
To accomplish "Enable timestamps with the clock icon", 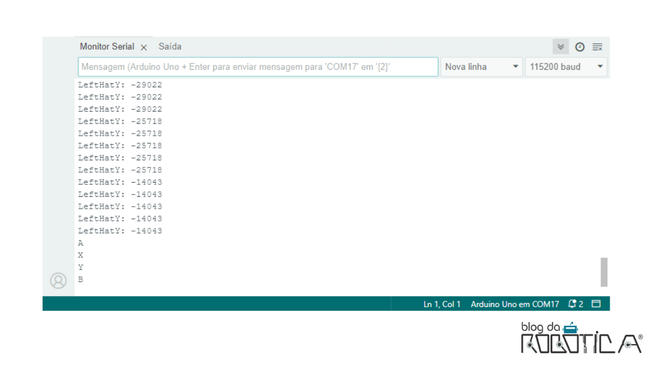I will pyautogui.click(x=580, y=46).
